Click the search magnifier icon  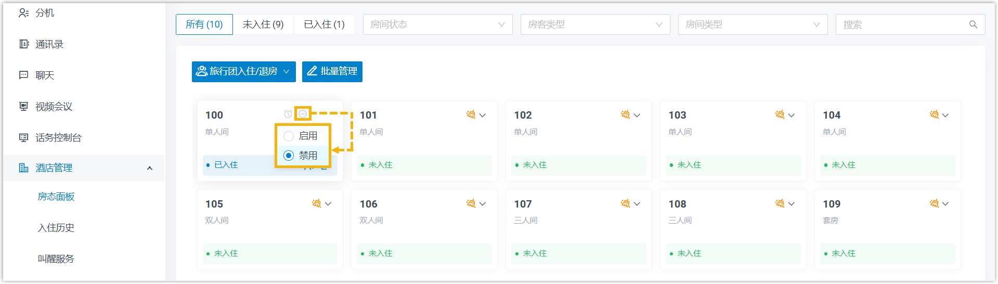point(973,24)
